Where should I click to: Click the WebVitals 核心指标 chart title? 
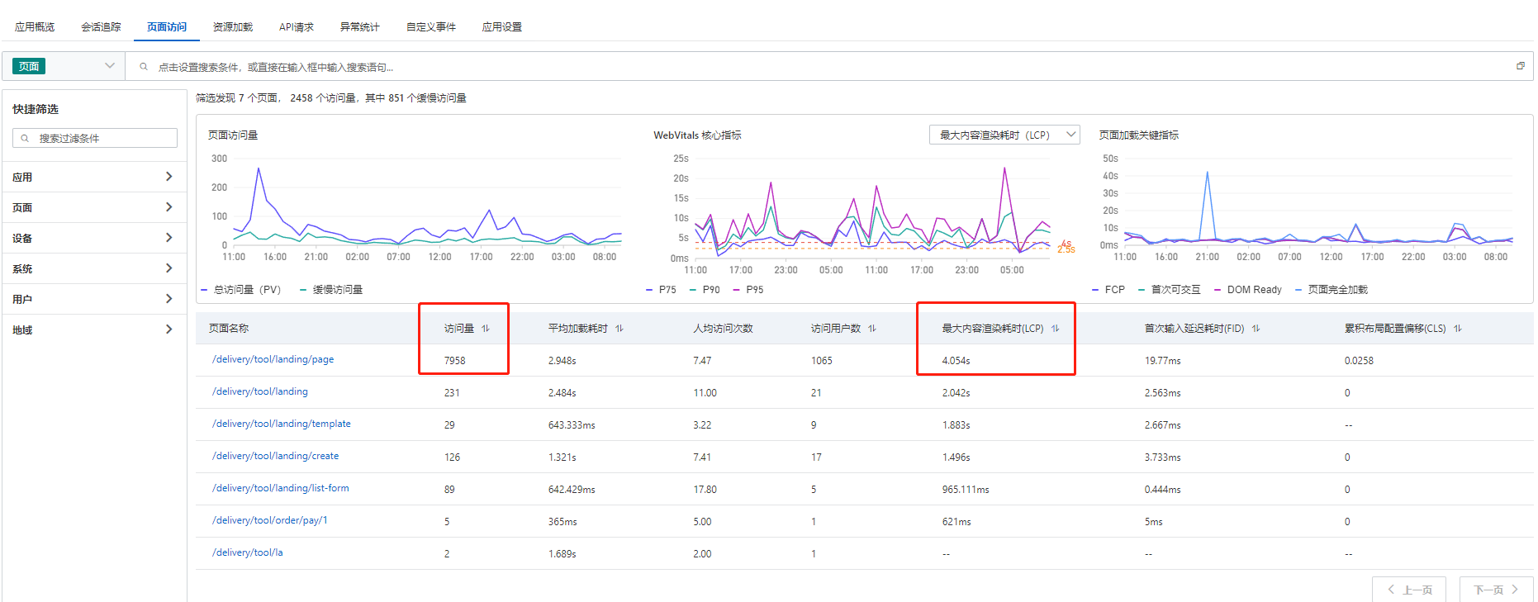coord(697,135)
